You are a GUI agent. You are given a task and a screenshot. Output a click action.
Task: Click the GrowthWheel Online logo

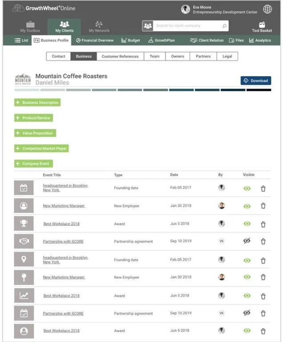(44, 8)
